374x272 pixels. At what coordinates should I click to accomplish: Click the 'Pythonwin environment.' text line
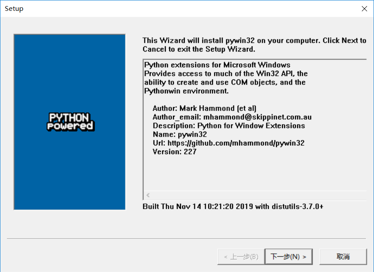[186, 91]
